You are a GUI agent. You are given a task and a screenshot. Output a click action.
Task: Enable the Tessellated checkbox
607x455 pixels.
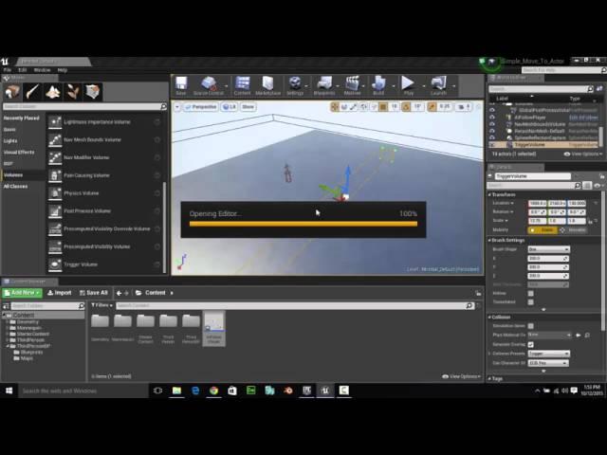click(x=531, y=301)
